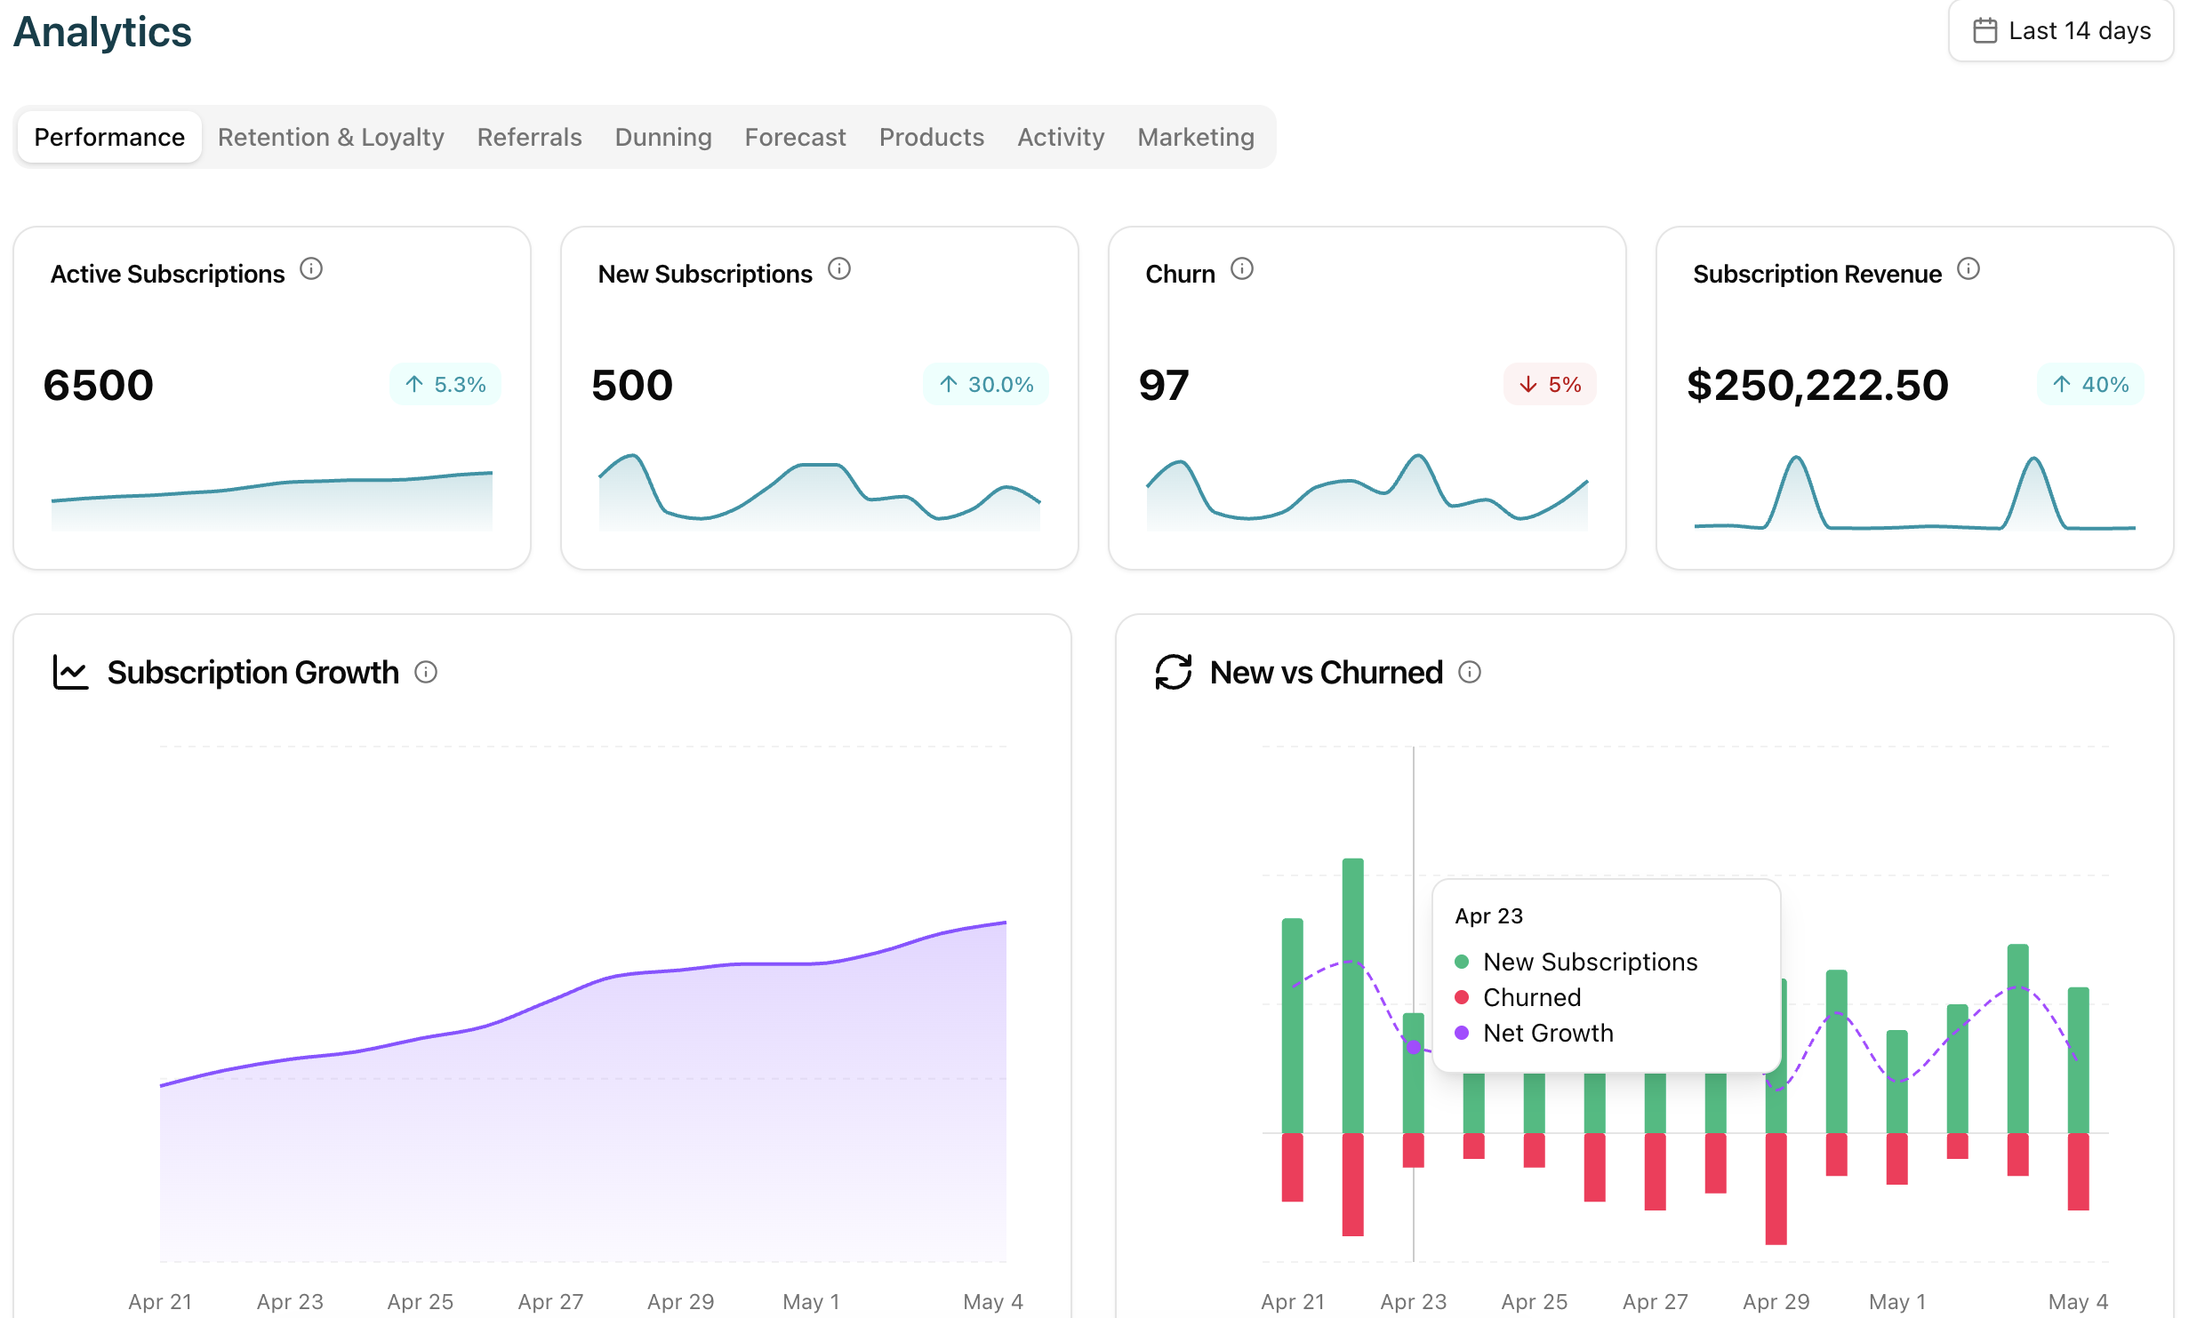2197x1318 pixels.
Task: Open the Marketing tab
Action: 1196,137
